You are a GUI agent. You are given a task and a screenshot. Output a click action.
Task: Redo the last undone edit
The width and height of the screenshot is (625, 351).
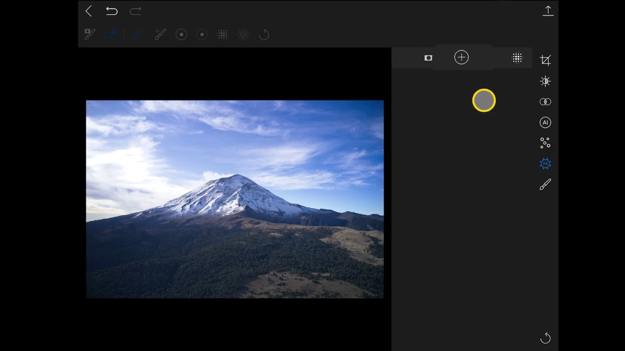pyautogui.click(x=135, y=11)
